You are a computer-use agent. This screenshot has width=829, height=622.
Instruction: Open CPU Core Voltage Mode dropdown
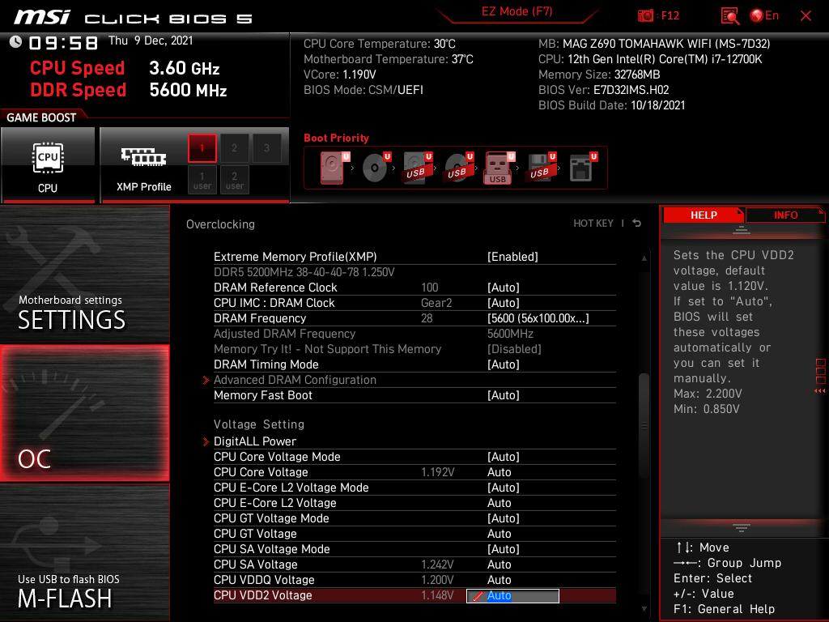[504, 457]
